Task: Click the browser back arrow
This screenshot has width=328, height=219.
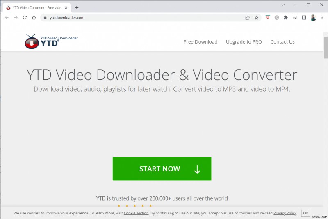Action: (x=7, y=18)
